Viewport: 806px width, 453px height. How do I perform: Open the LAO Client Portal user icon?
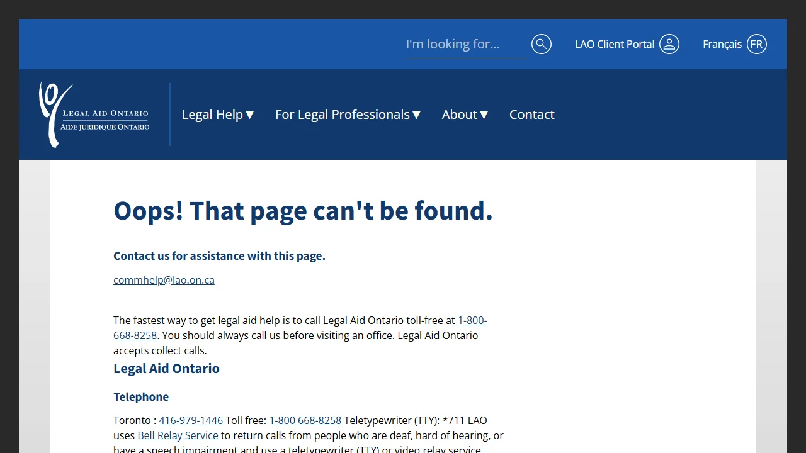pyautogui.click(x=669, y=44)
